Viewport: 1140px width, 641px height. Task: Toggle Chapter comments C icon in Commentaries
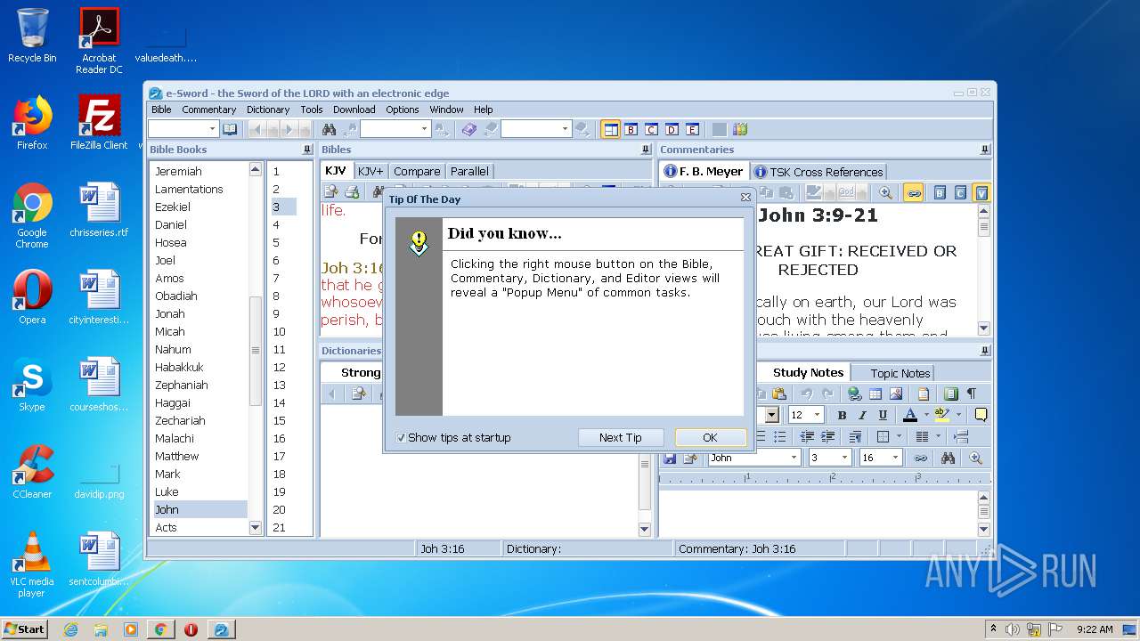[960, 192]
